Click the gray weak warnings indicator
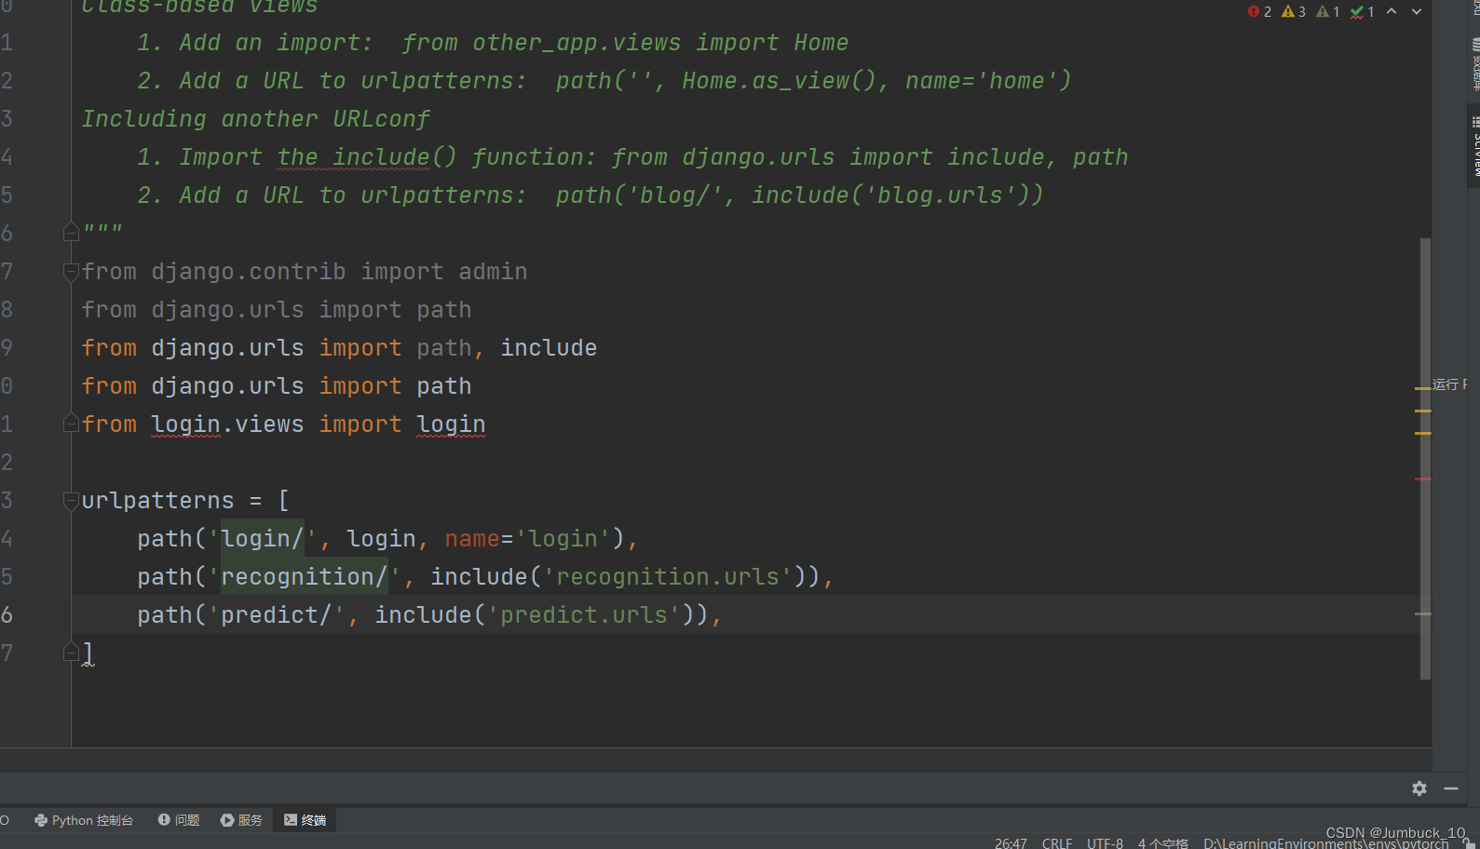Screen dimensions: 1480x849 [x=1328, y=11]
